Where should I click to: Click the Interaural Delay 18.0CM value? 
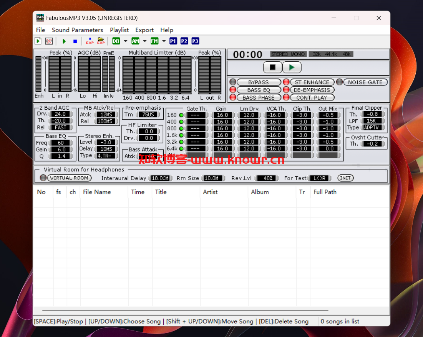[160, 178]
